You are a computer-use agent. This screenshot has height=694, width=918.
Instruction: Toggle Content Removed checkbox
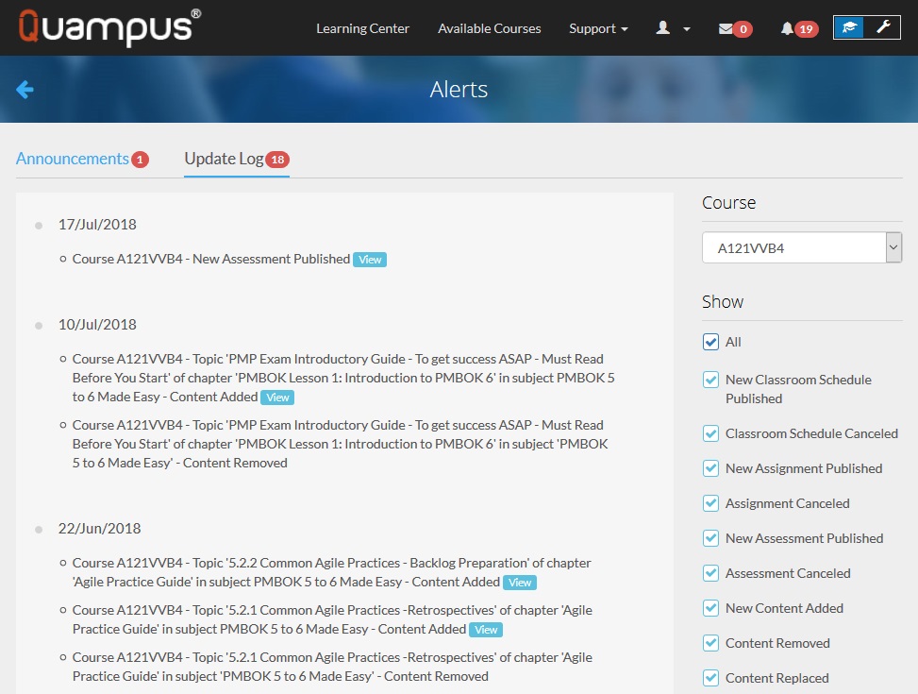711,643
